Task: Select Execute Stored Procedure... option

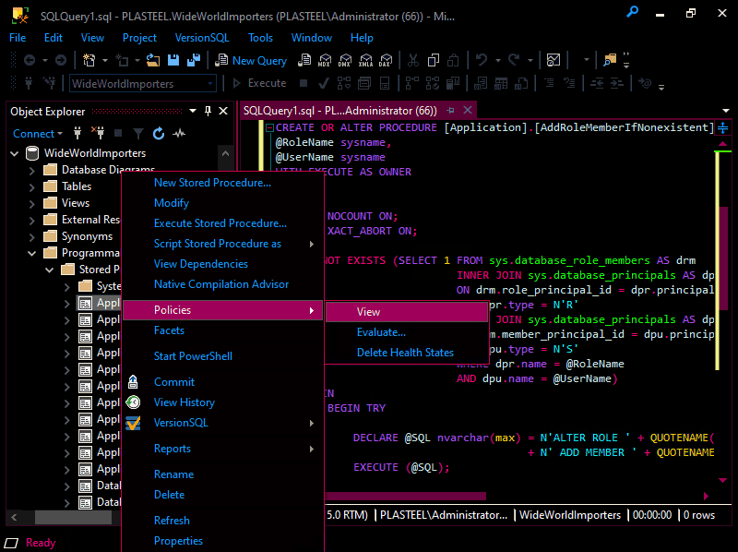Action: [222, 223]
